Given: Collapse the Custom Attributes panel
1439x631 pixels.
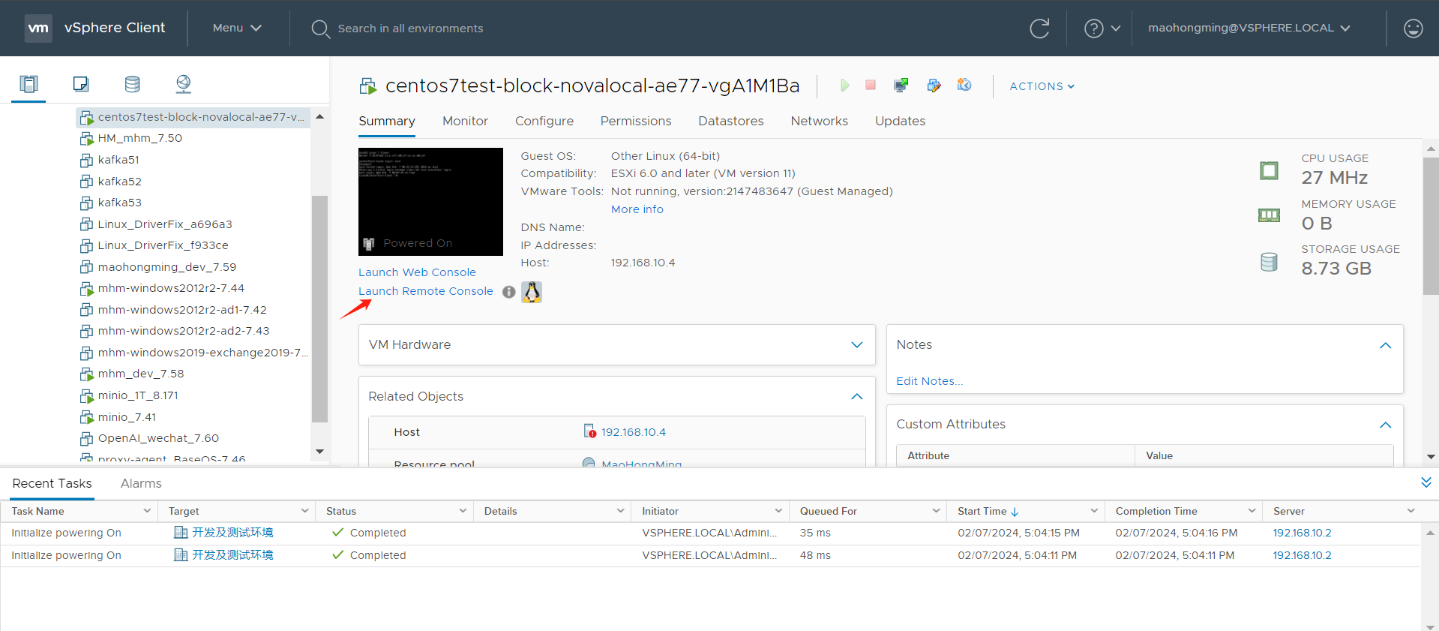Looking at the screenshot, I should [1385, 425].
